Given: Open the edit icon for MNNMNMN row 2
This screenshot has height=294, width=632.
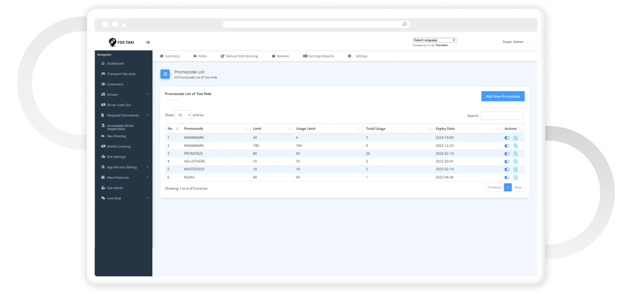Looking at the screenshot, I should tap(515, 146).
